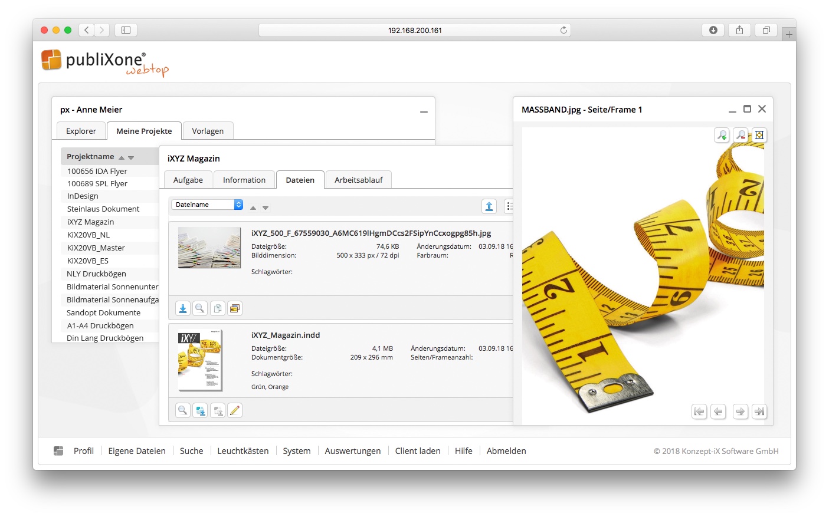The height and width of the screenshot is (517, 829).
Task: Click Abmelden to log out
Action: pos(506,451)
